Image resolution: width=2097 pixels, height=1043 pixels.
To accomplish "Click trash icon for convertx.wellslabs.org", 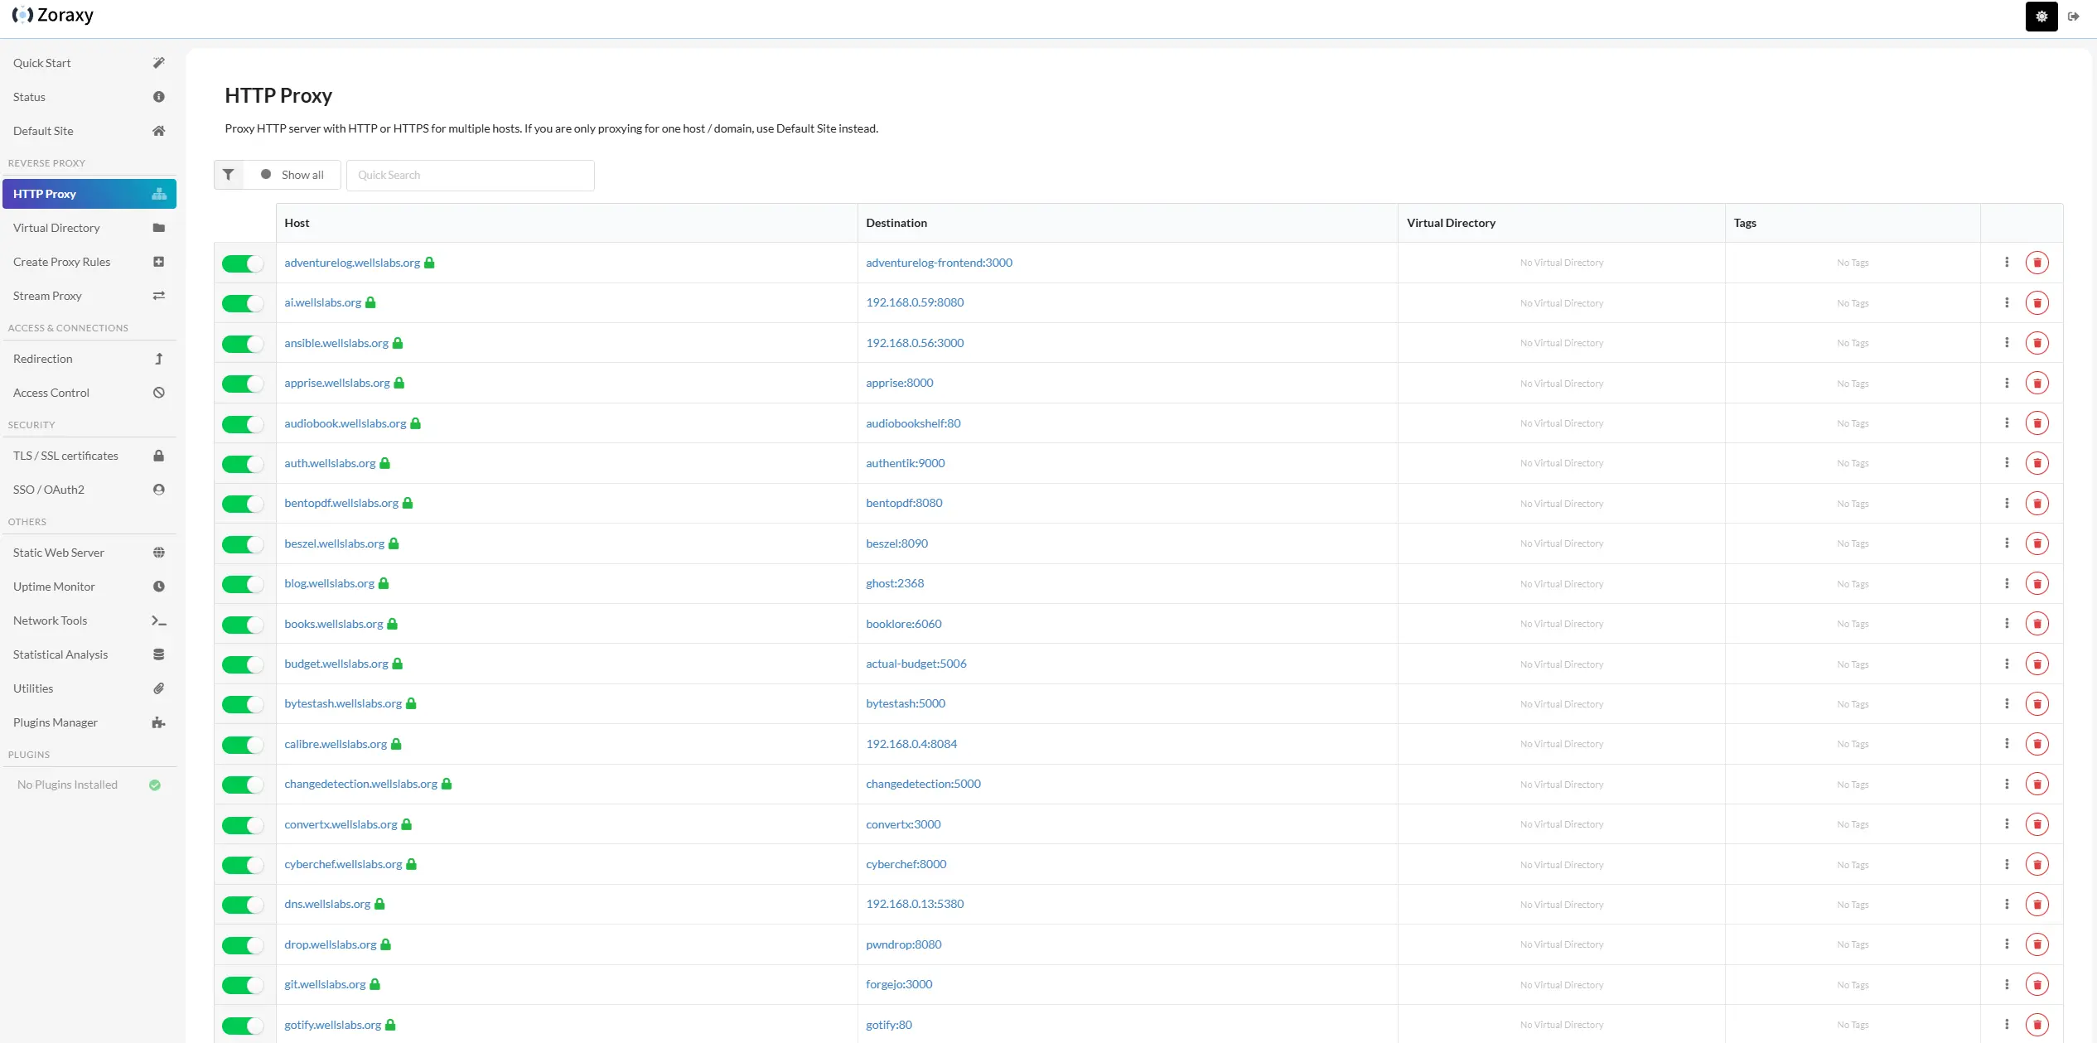I will coord(2037,824).
